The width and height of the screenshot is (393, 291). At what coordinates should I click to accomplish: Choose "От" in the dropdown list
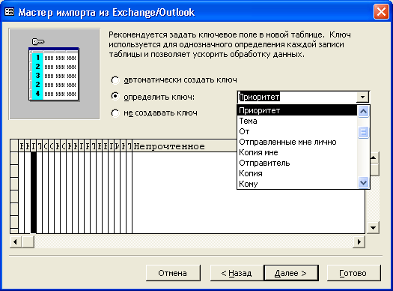click(297, 131)
